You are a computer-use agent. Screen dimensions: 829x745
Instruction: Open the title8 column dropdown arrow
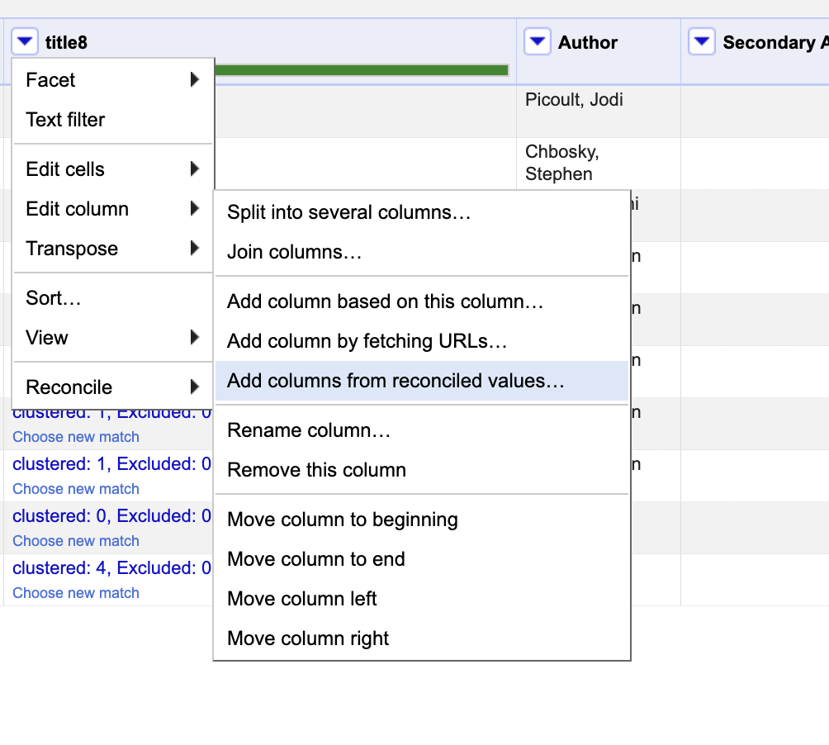pos(26,41)
